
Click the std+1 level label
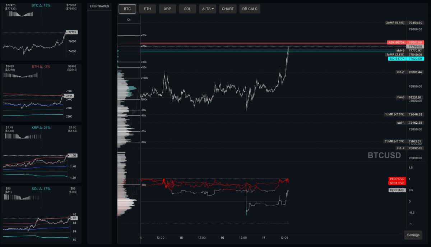tap(400, 72)
